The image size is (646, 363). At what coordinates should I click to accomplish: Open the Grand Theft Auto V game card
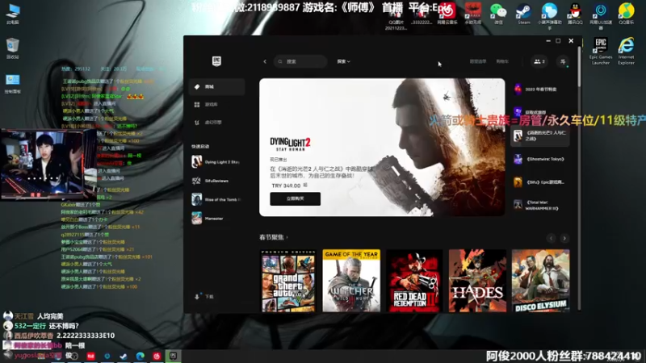(288, 281)
